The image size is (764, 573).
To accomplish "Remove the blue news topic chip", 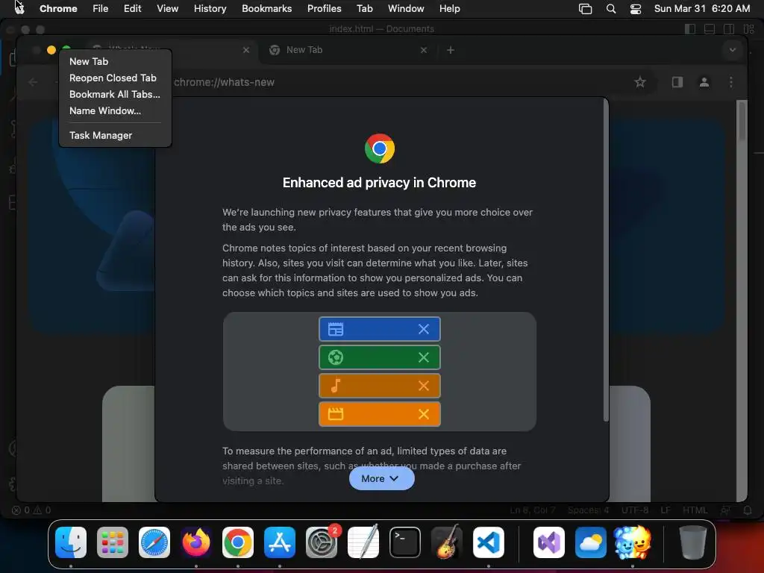I will [424, 329].
